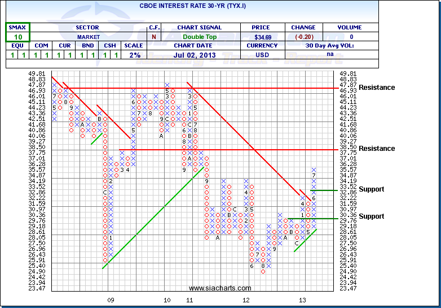Select the (-0.20) change value

click(304, 37)
